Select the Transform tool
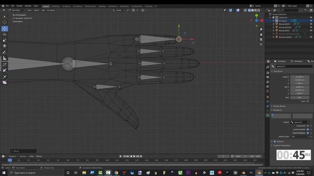The height and width of the screenshot is (176, 314). 4,45
